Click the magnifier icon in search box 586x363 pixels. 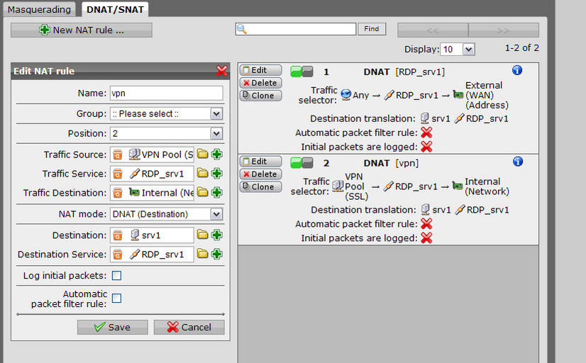(242, 29)
